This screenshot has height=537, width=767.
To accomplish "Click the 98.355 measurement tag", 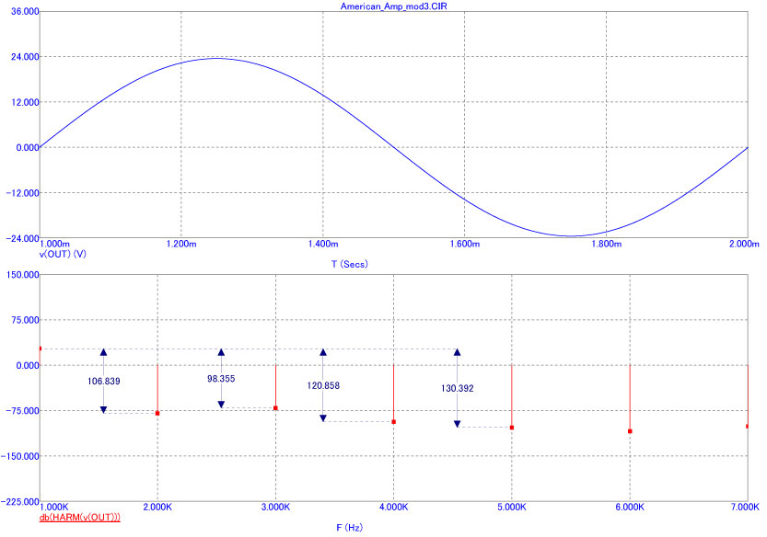I will pyautogui.click(x=221, y=379).
